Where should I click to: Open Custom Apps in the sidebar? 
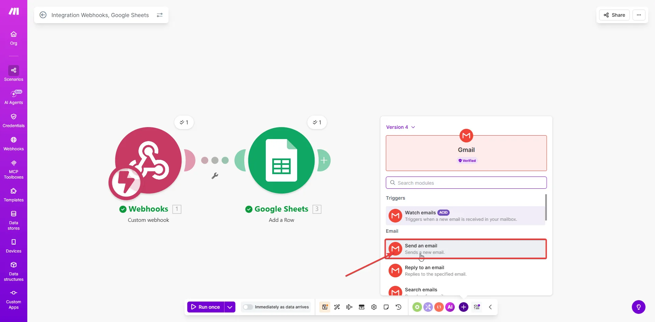pyautogui.click(x=14, y=300)
